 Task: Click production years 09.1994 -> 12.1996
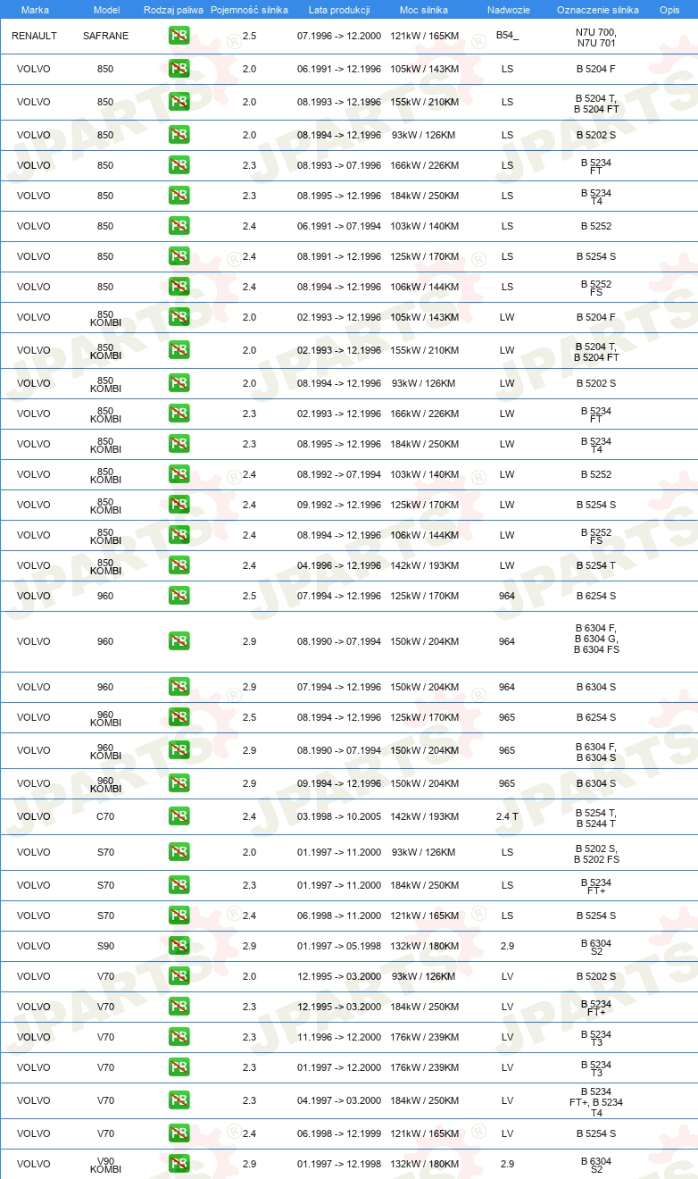pos(339,783)
